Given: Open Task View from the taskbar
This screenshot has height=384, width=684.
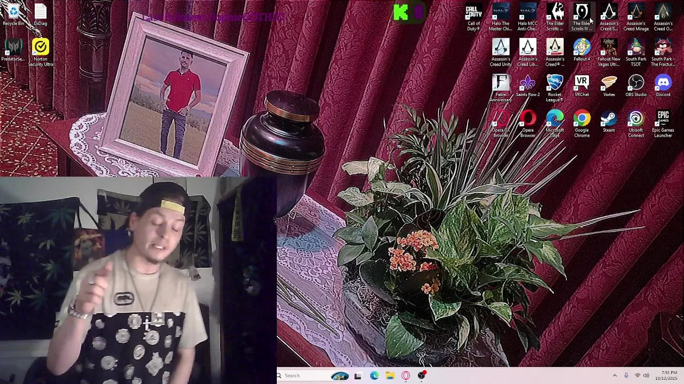Looking at the screenshot, I should click(x=357, y=375).
